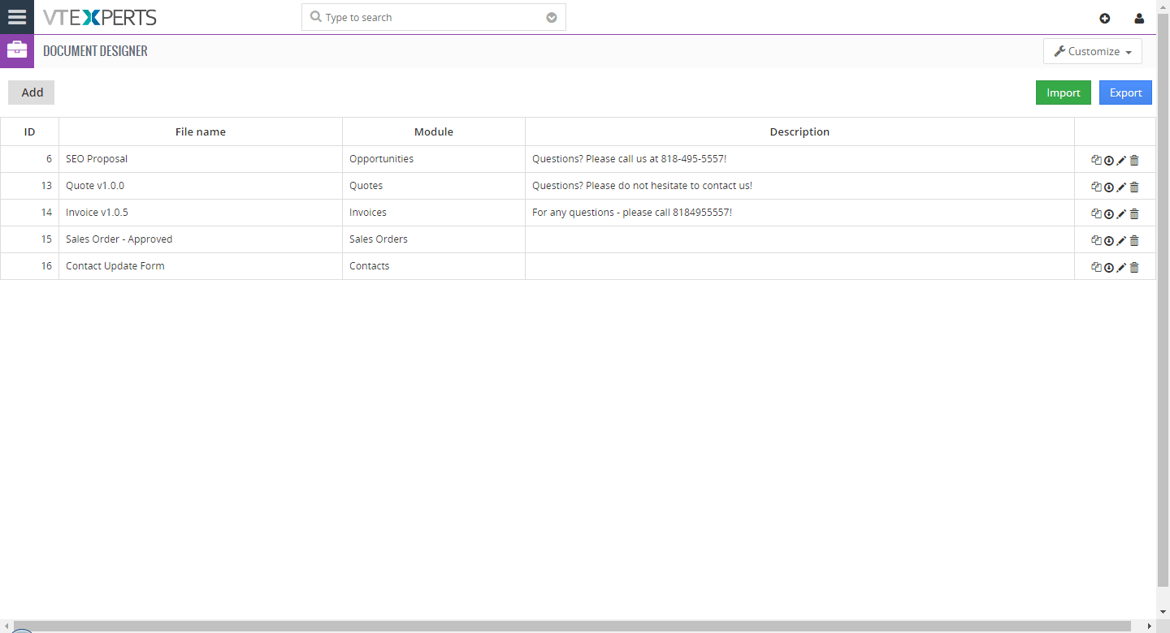Download the Quote v1.0.0 template

click(x=1109, y=187)
